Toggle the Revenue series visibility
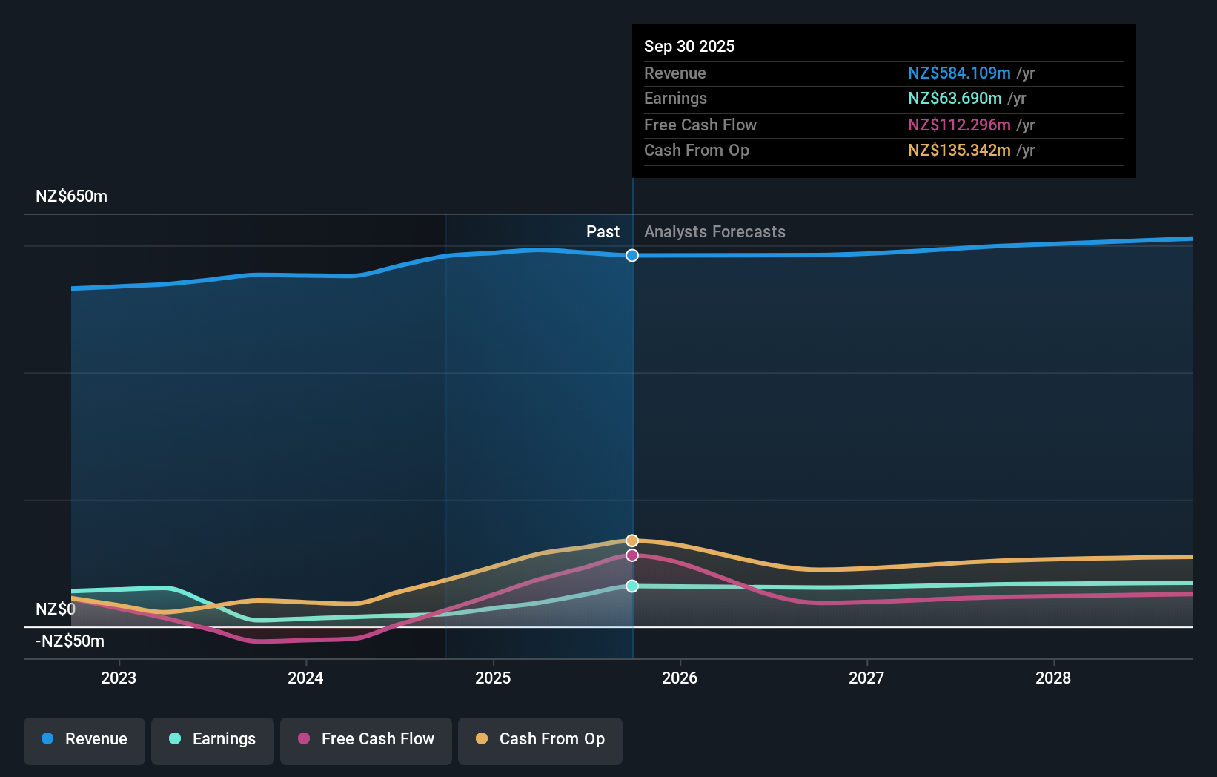 click(84, 739)
